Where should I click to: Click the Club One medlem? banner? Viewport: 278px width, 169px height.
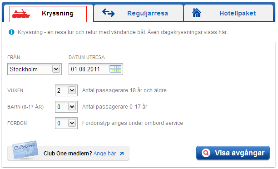point(68,153)
